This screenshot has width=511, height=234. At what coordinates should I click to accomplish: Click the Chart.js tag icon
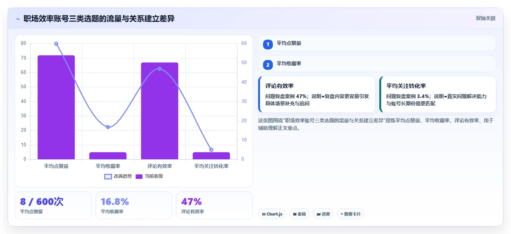(264, 214)
